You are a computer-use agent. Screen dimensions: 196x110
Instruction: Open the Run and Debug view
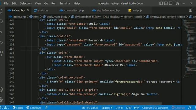click(x=1, y=43)
